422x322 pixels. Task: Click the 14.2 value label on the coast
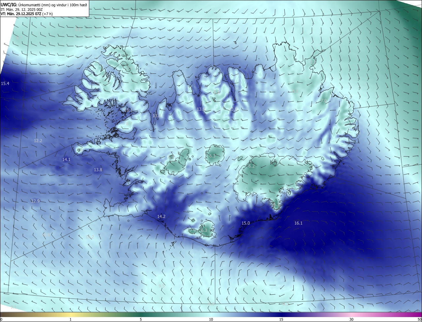pyautogui.click(x=161, y=216)
